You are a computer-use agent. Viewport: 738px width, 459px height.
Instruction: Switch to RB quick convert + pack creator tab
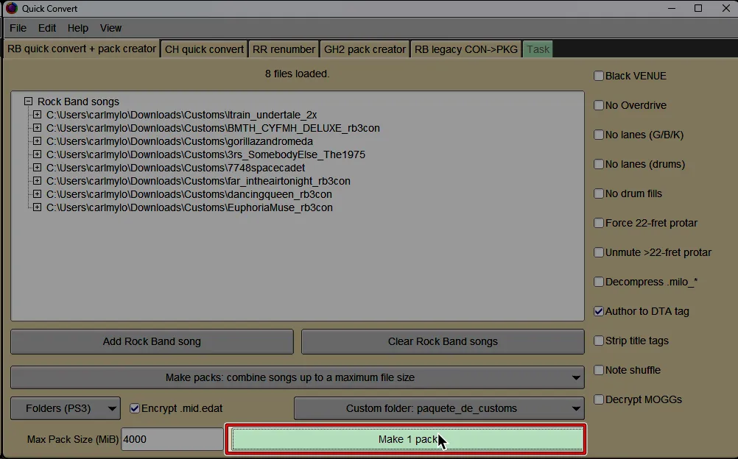pyautogui.click(x=82, y=49)
